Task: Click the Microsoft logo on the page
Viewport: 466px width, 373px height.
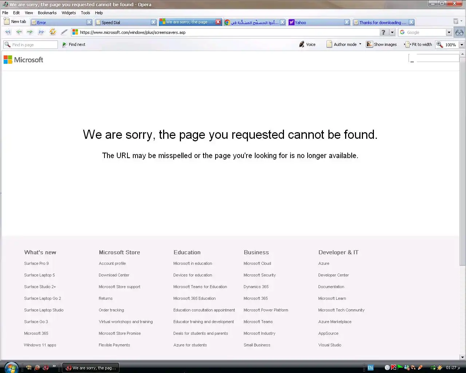Action: [23, 60]
